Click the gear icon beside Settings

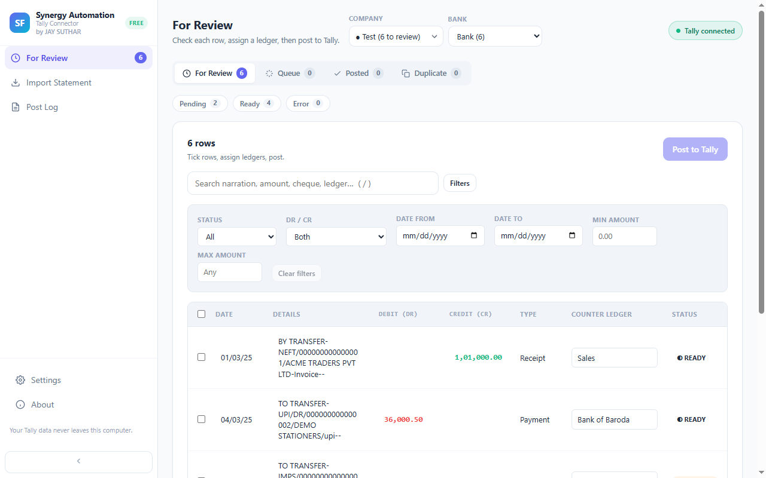coord(20,380)
